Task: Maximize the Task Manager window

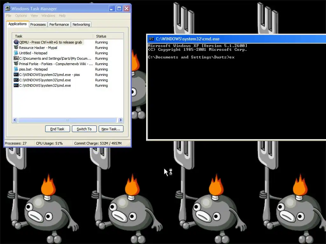Action: pos(119,9)
